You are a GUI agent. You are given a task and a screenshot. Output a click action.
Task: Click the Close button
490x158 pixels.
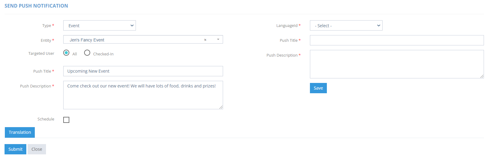pyautogui.click(x=37, y=149)
